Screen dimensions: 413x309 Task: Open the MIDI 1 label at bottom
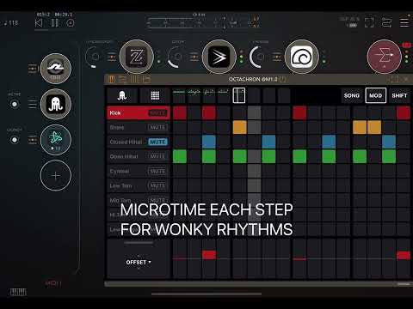[53, 283]
